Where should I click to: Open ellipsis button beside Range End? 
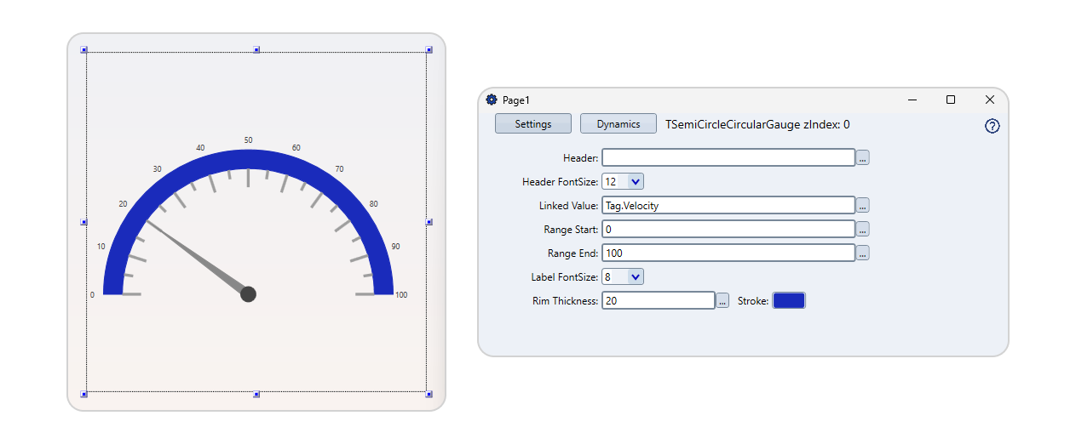[x=863, y=253]
